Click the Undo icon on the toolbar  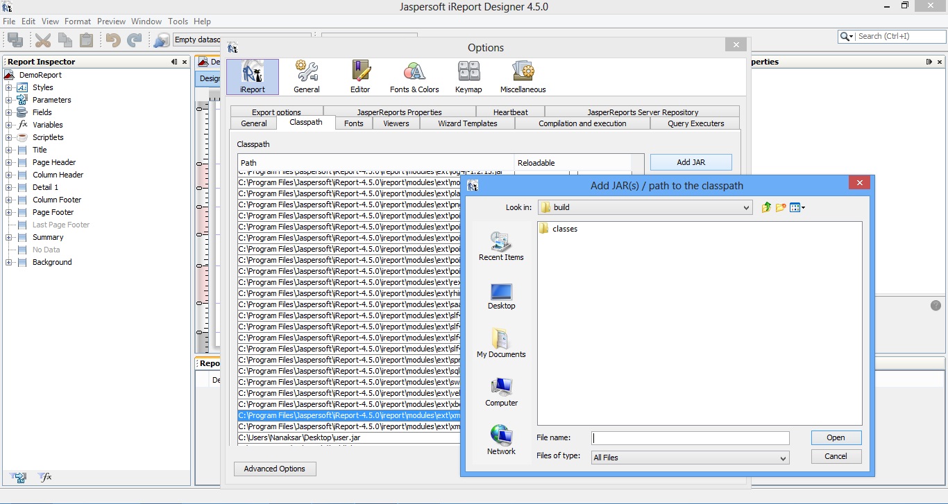click(x=112, y=40)
